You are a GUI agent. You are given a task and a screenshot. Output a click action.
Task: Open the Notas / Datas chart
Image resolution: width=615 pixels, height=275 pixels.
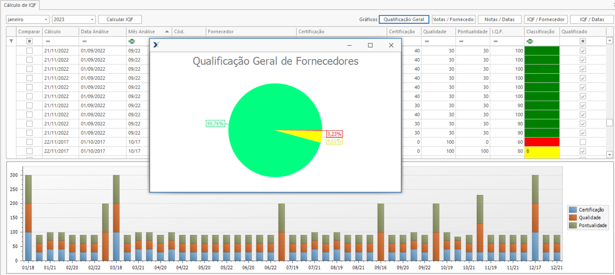[499, 19]
